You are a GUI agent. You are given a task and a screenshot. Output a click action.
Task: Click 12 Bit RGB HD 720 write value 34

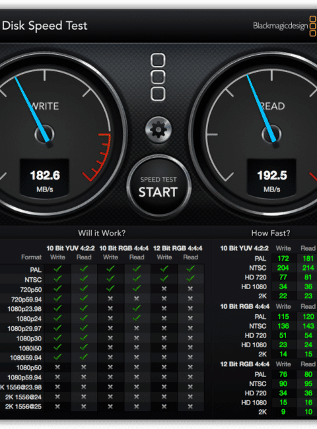(x=283, y=393)
